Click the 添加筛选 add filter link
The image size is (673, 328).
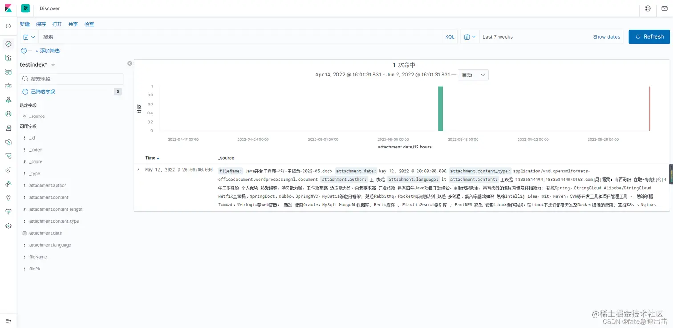click(x=48, y=51)
